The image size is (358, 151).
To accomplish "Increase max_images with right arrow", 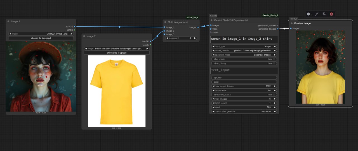I will point(275,99).
